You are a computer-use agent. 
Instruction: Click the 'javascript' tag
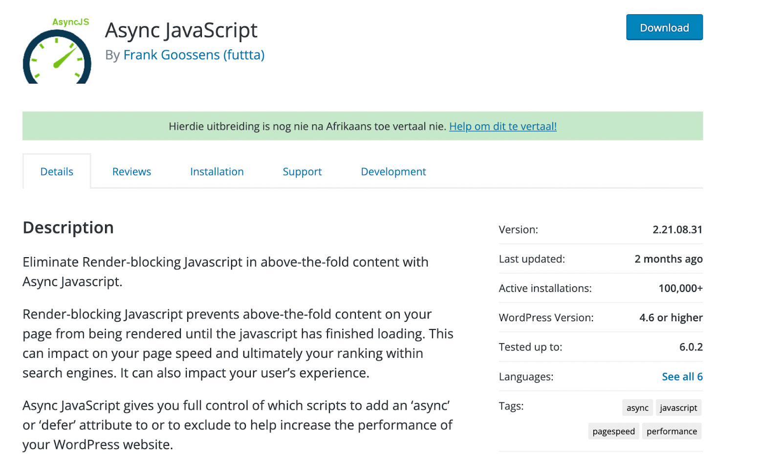click(678, 408)
